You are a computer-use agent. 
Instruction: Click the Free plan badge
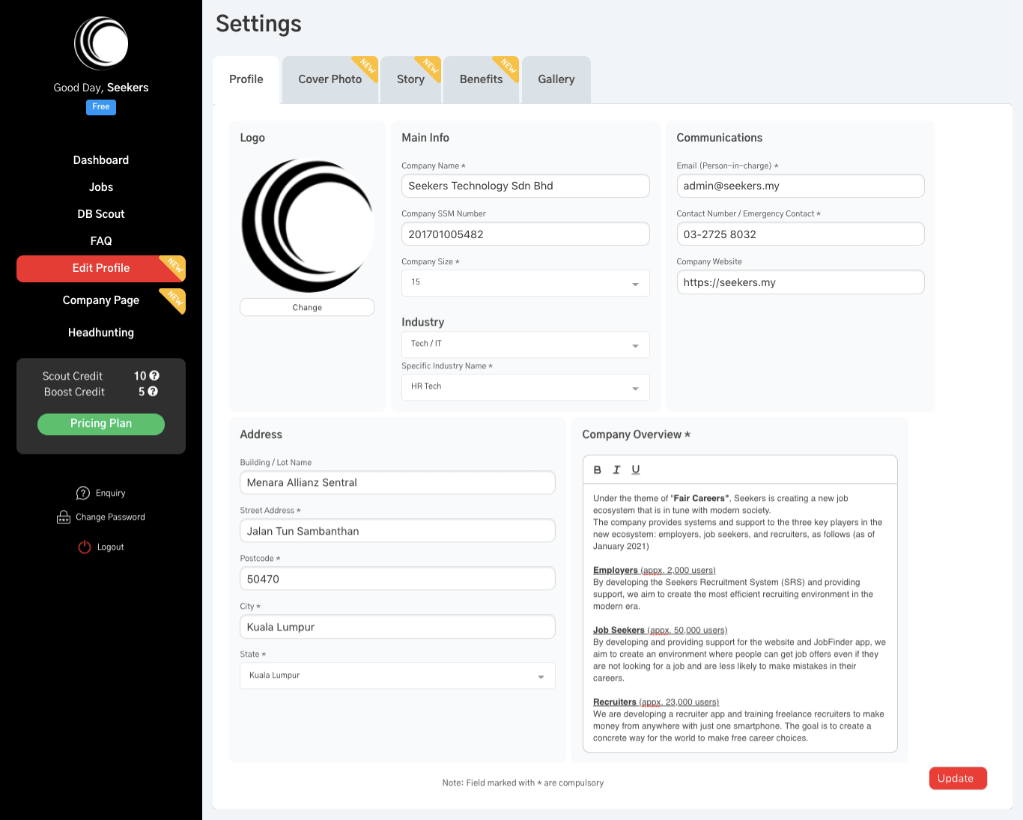point(101,107)
